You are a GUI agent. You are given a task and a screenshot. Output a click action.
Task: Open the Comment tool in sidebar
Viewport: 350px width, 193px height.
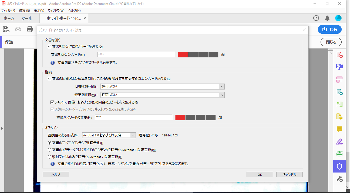point(339,129)
